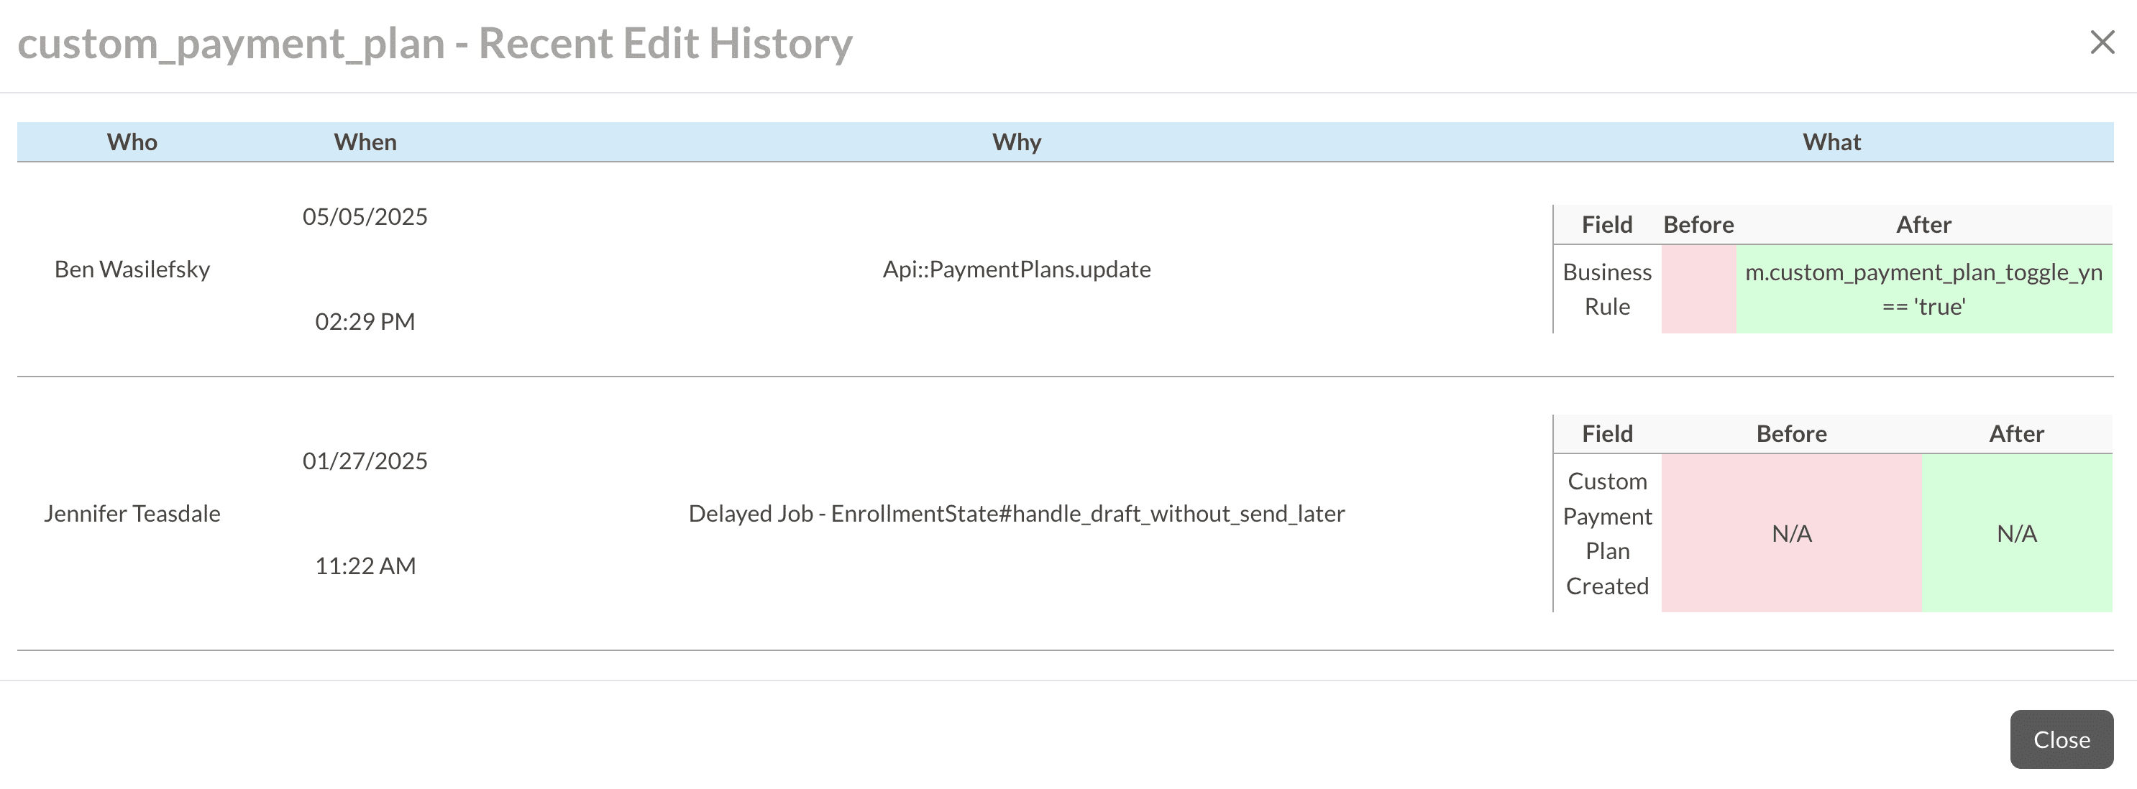Click the green After value for Business Rule
Image resolution: width=2137 pixels, height=789 pixels.
pos(1923,288)
